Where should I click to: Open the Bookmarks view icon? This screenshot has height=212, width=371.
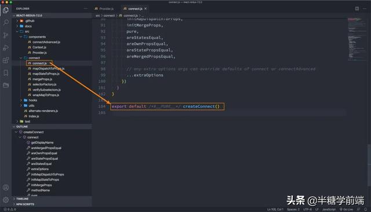pyautogui.click(x=6, y=72)
